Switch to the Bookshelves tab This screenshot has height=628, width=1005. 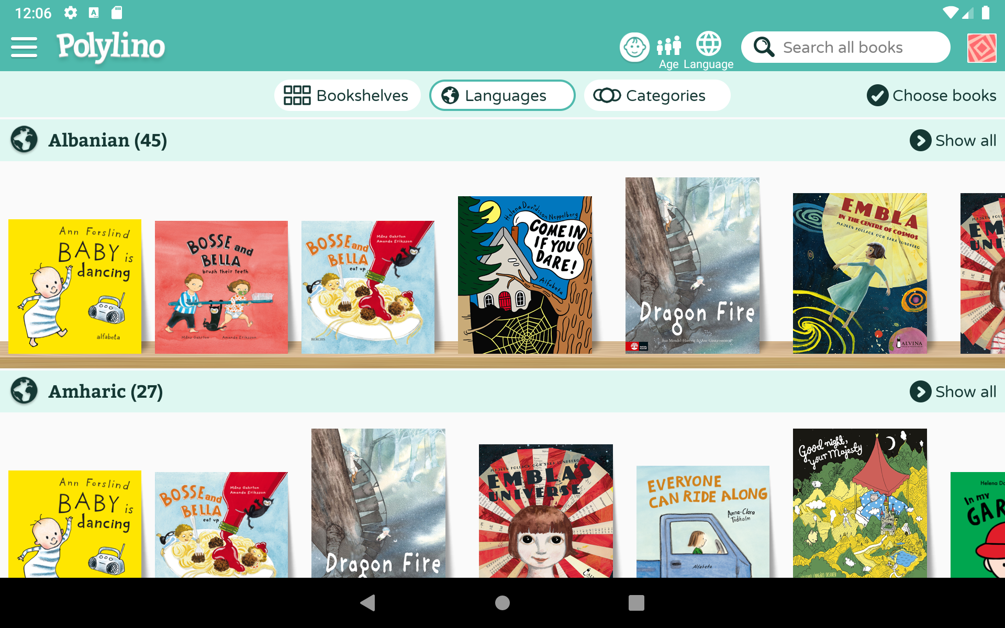[x=347, y=95]
